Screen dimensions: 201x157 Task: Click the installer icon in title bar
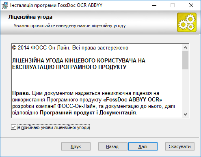point(5,5)
